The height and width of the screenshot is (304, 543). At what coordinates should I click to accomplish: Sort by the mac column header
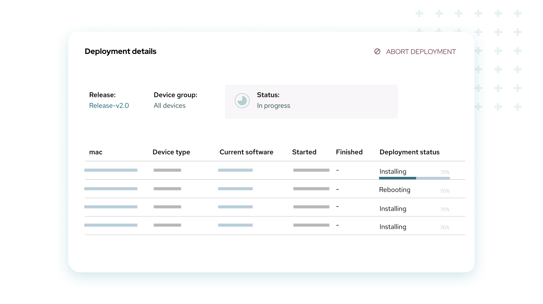[96, 152]
